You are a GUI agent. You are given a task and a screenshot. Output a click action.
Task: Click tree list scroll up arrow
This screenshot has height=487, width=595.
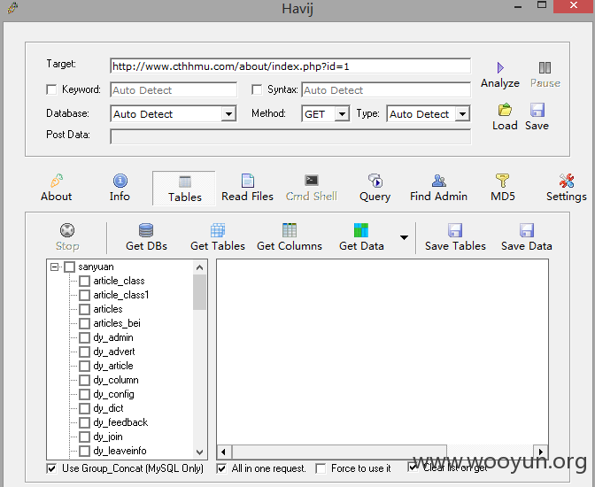coord(199,267)
